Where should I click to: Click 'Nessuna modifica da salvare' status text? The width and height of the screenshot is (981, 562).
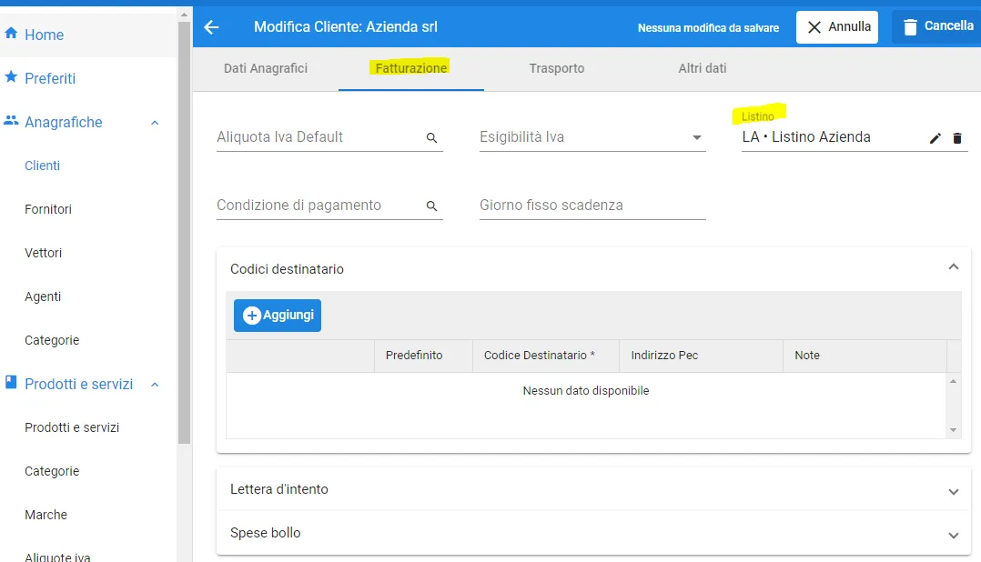tap(708, 27)
